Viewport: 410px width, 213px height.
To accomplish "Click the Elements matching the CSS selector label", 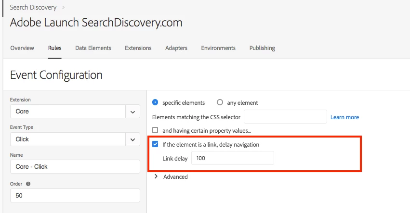I will pyautogui.click(x=196, y=117).
